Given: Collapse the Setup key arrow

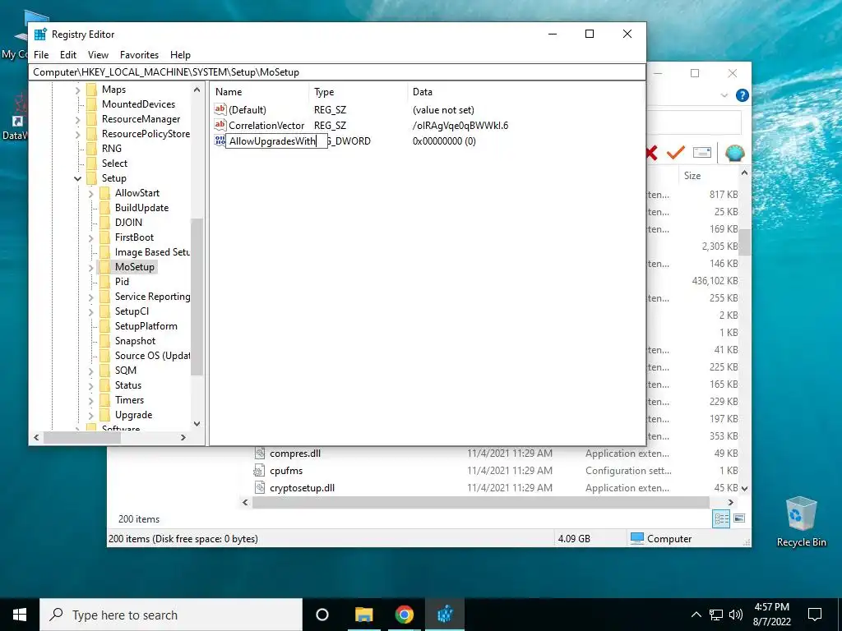Looking at the screenshot, I should (78, 178).
